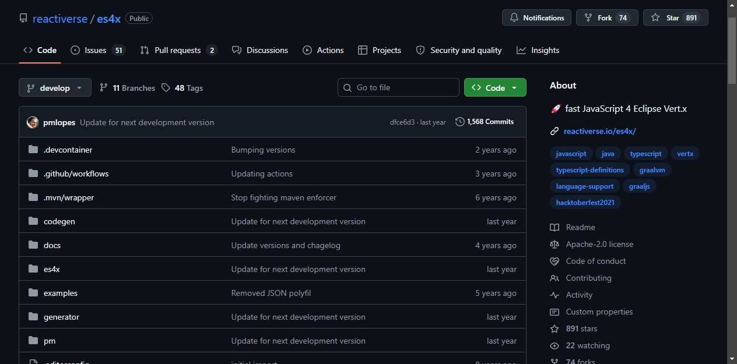Open Security and quality tab
The image size is (737, 364).
459,50
